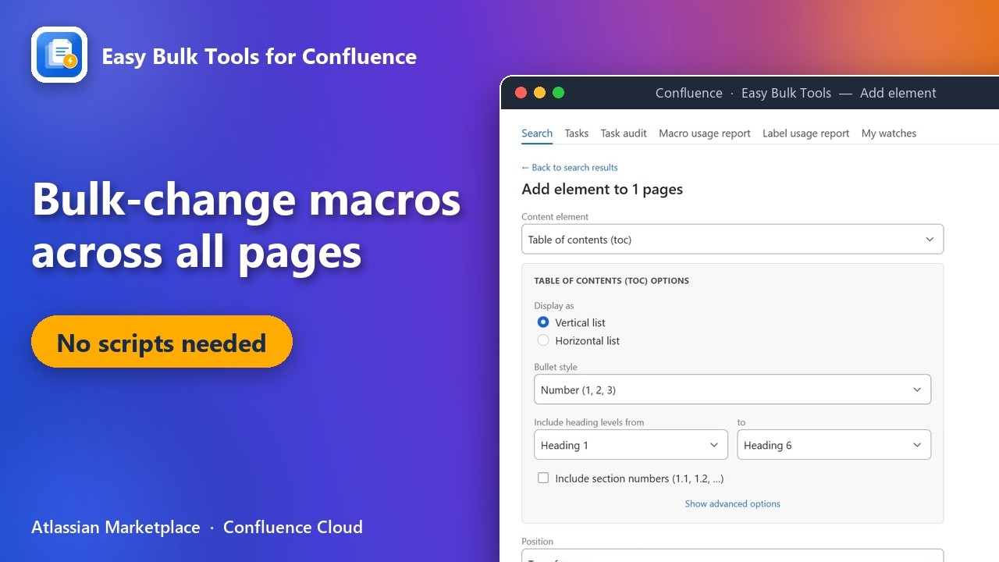
Task: Click the yellow minimize window button
Action: (x=539, y=93)
